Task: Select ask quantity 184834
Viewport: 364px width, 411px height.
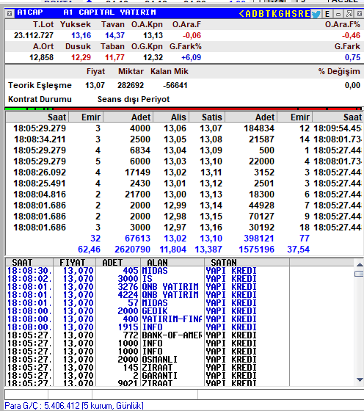Action: 259,128
